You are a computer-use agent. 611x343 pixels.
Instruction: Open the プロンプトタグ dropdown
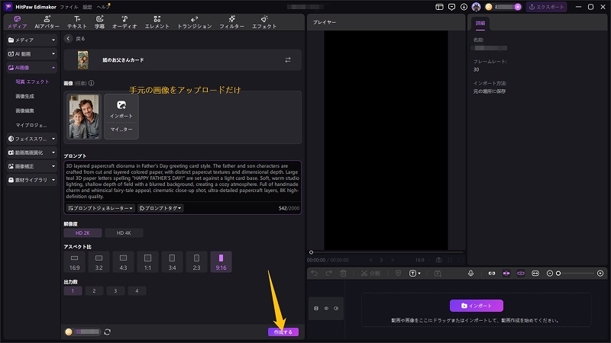click(160, 208)
